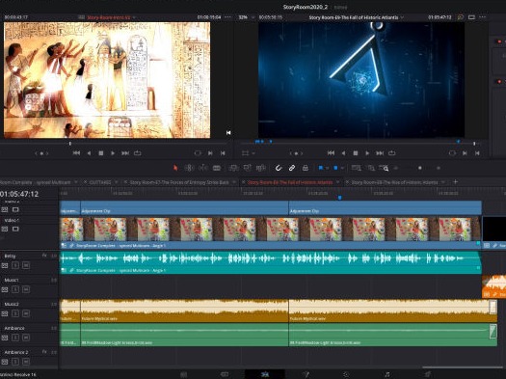Image resolution: width=506 pixels, height=379 pixels.
Task: Open source viewer three-dot options menu
Action: 227,17
